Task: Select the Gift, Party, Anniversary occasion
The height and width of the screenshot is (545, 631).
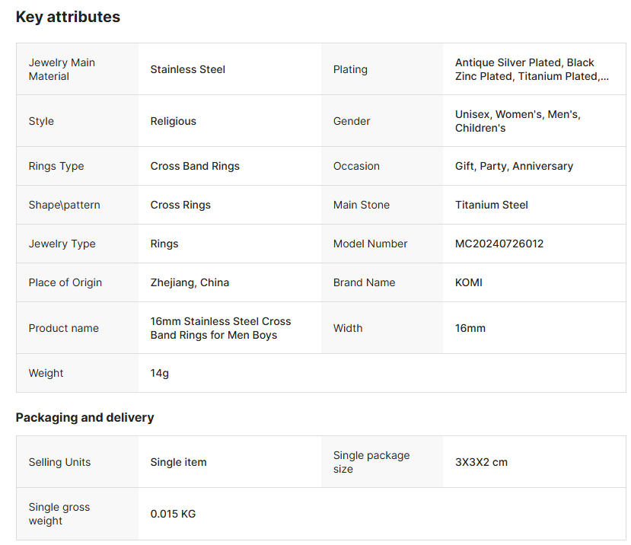Action: click(x=514, y=166)
